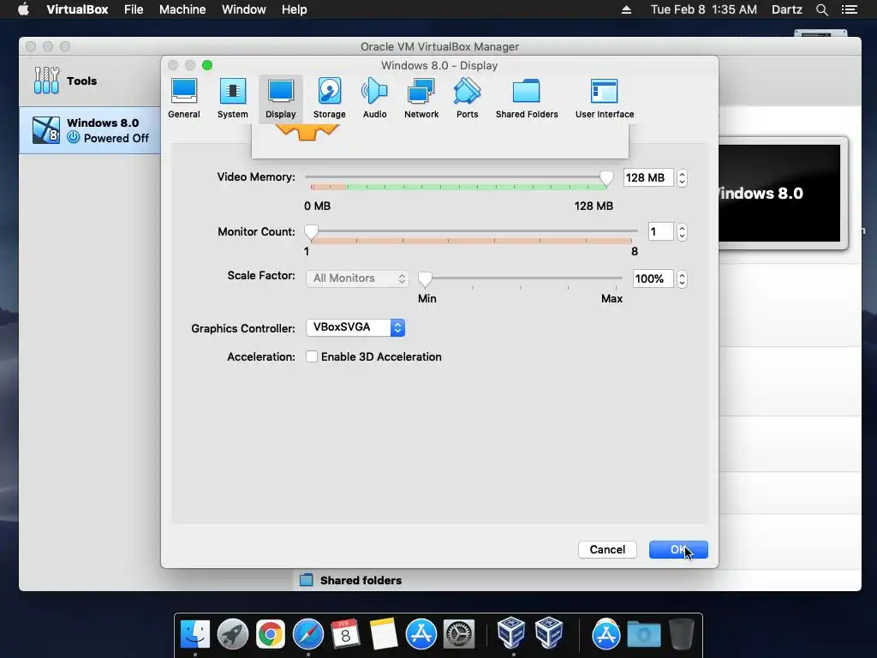Click the Scale Factor 100% input field
The height and width of the screenshot is (658, 877).
653,278
